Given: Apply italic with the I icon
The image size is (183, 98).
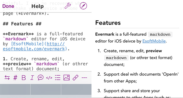Looking at the screenshot, I should [32, 78].
